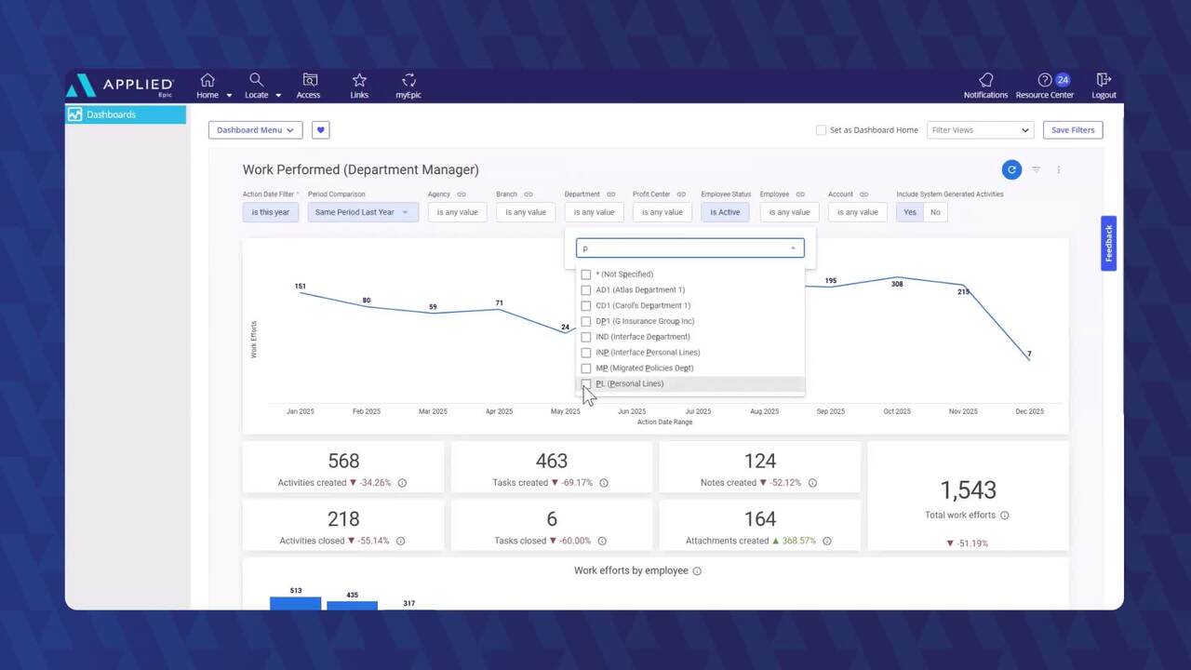This screenshot has width=1191, height=670.
Task: Open the Access icon in top bar
Action: [x=309, y=81]
